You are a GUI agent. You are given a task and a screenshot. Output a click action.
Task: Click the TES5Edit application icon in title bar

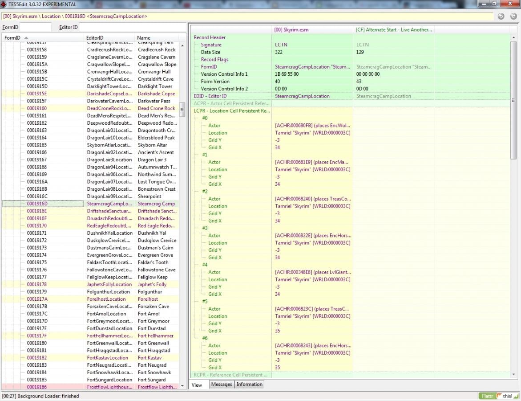pyautogui.click(x=4, y=4)
